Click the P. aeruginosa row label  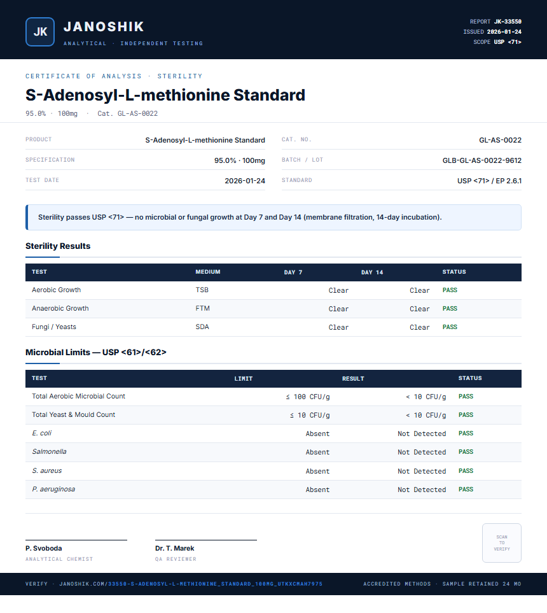pos(53,489)
